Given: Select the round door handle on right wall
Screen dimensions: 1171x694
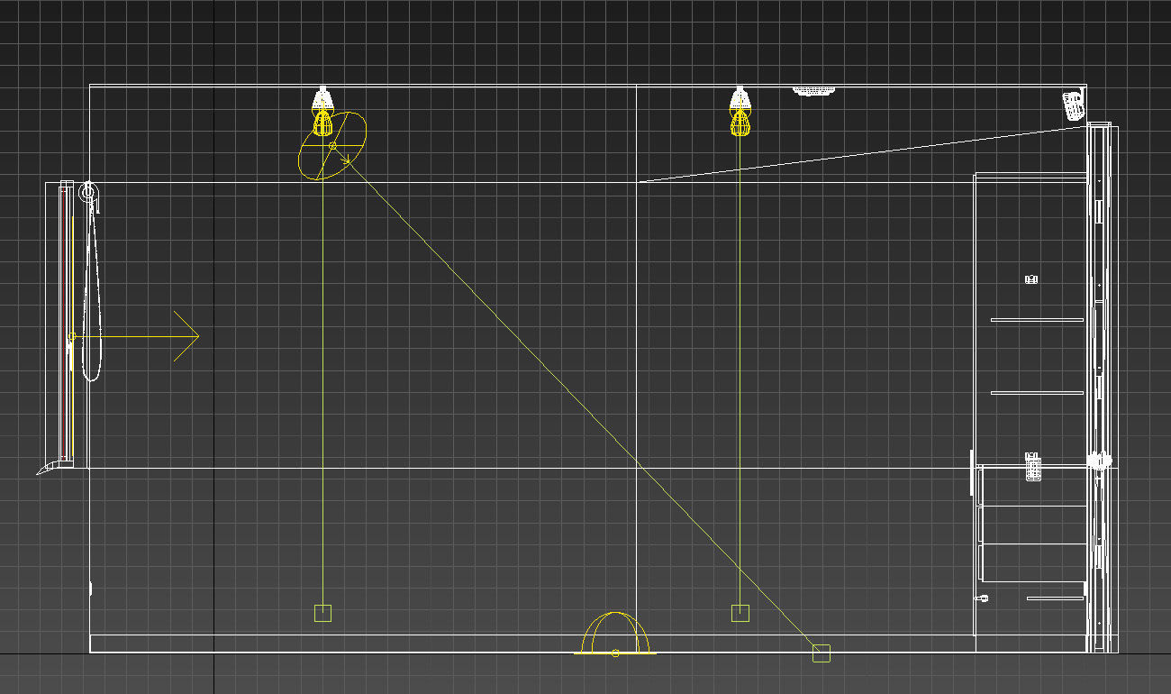Looking at the screenshot, I should (x=1099, y=461).
